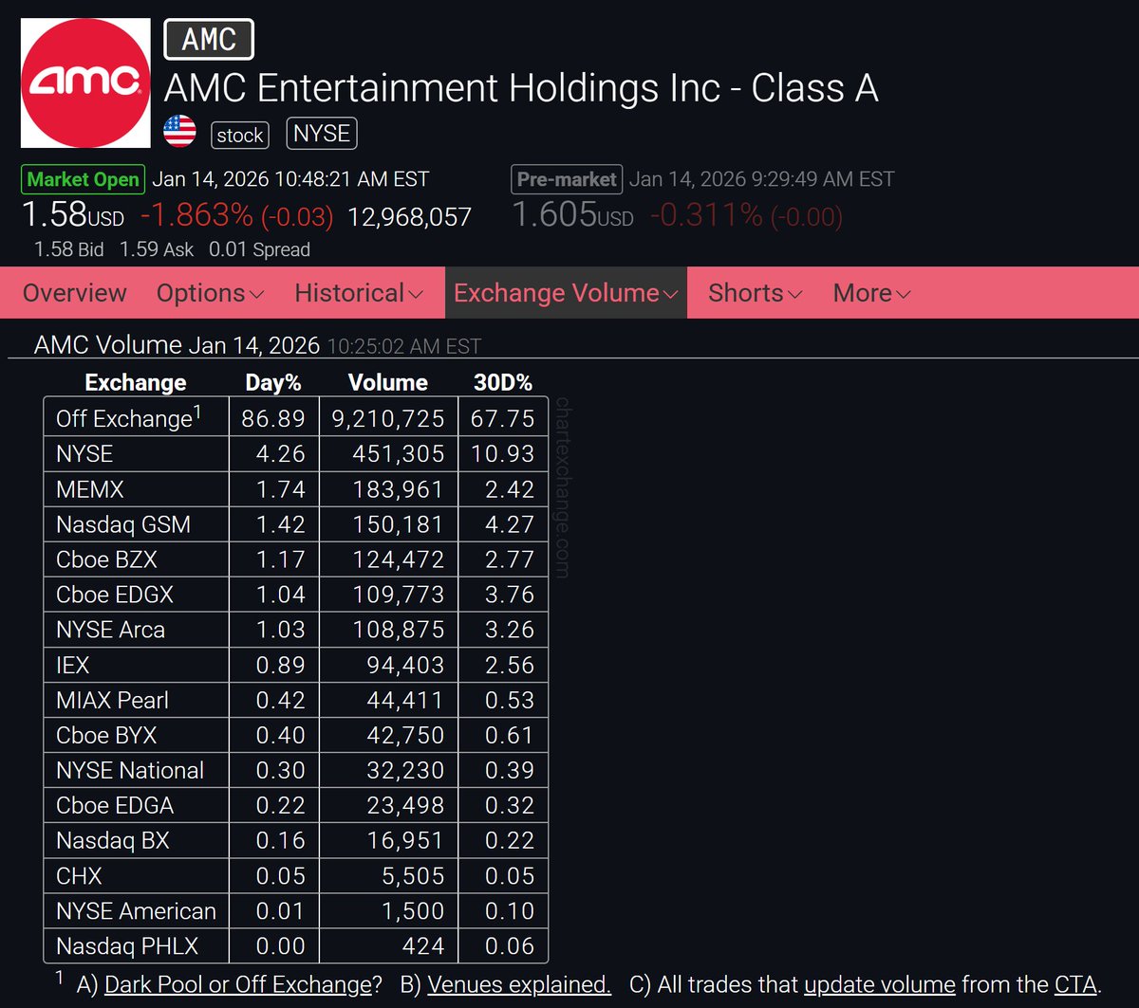Select the NYSE Arca row
Screen dimensions: 1139x1008
[295, 630]
